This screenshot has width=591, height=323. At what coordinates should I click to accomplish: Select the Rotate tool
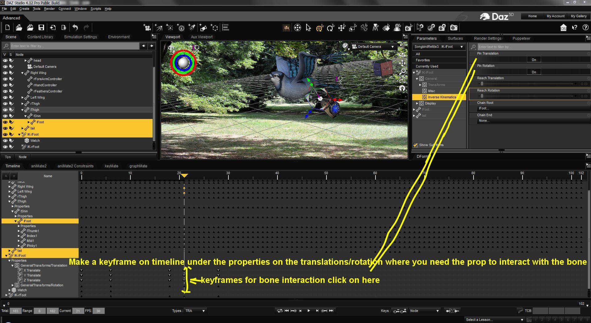pyautogui.click(x=330, y=28)
